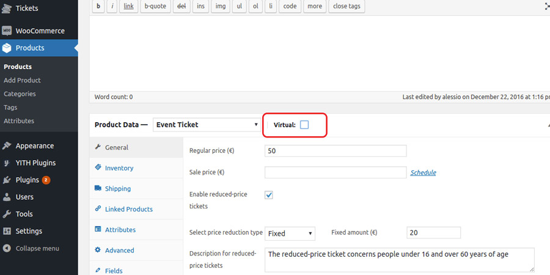Screen dimensions: 550x275
Task: Click the Users icon in sidebar
Action: pyautogui.click(x=7, y=197)
